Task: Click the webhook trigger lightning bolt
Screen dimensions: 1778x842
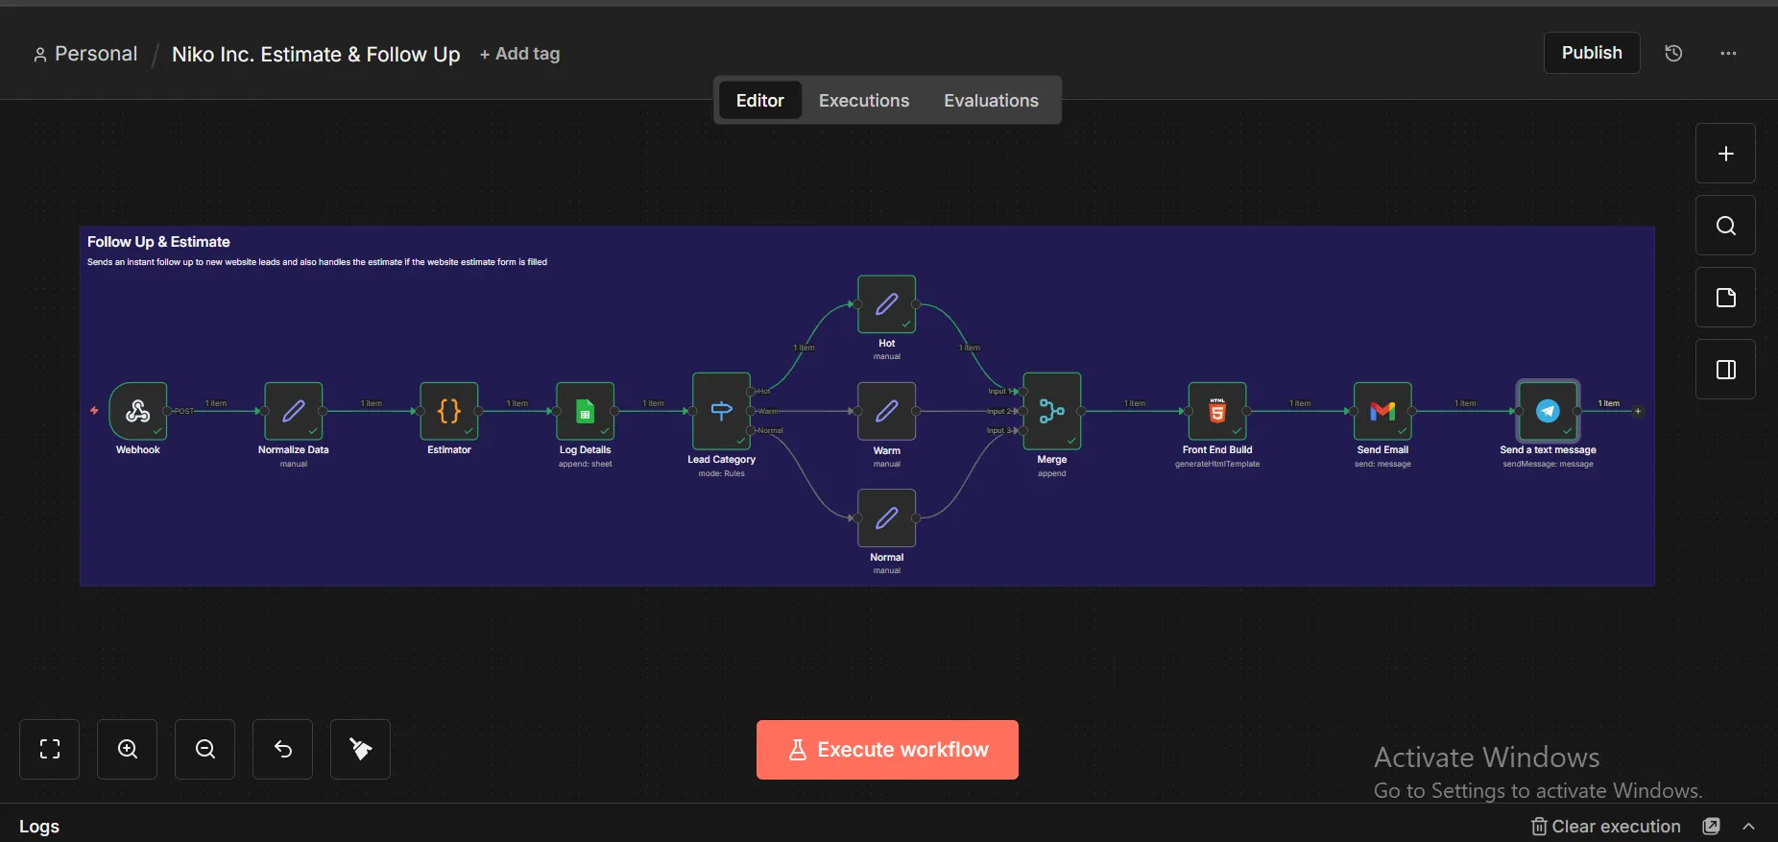Action: (94, 411)
